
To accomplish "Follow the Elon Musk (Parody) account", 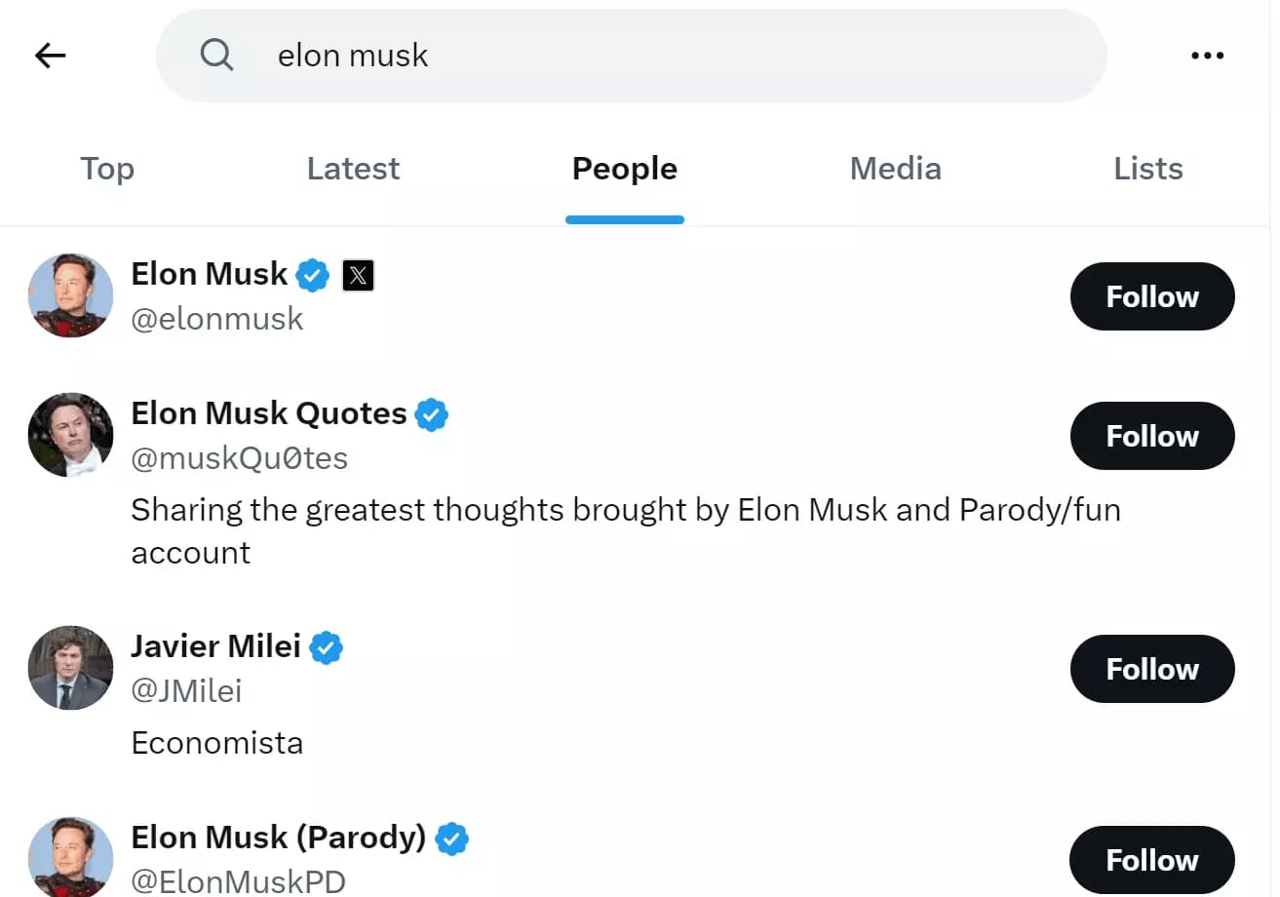I will tap(1151, 859).
